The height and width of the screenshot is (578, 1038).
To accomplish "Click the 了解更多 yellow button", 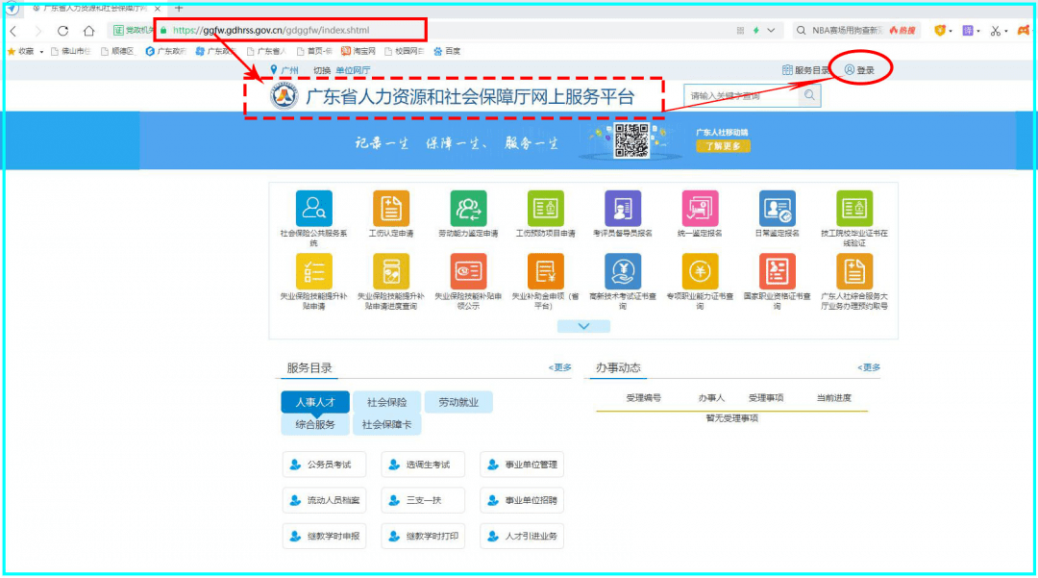I will click(723, 146).
